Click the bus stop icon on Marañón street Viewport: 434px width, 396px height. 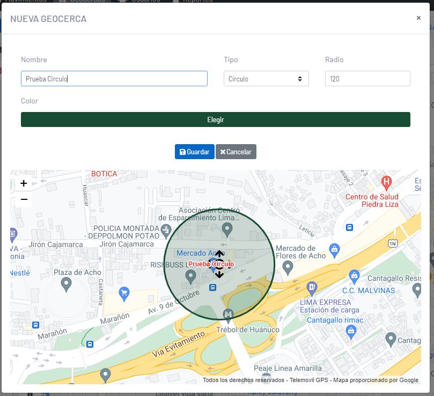coord(35,325)
